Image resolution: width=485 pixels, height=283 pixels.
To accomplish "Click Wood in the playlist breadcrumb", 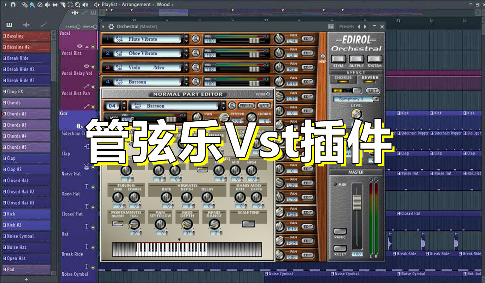I will (163, 5).
